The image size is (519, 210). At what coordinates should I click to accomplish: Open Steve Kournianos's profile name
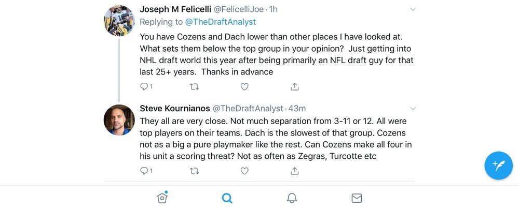[175, 109]
